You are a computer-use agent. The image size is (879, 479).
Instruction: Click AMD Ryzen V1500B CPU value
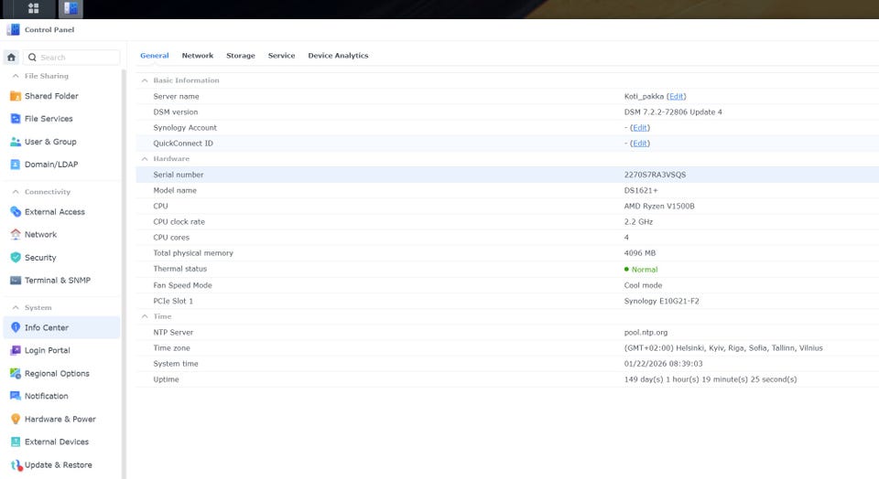click(x=659, y=206)
